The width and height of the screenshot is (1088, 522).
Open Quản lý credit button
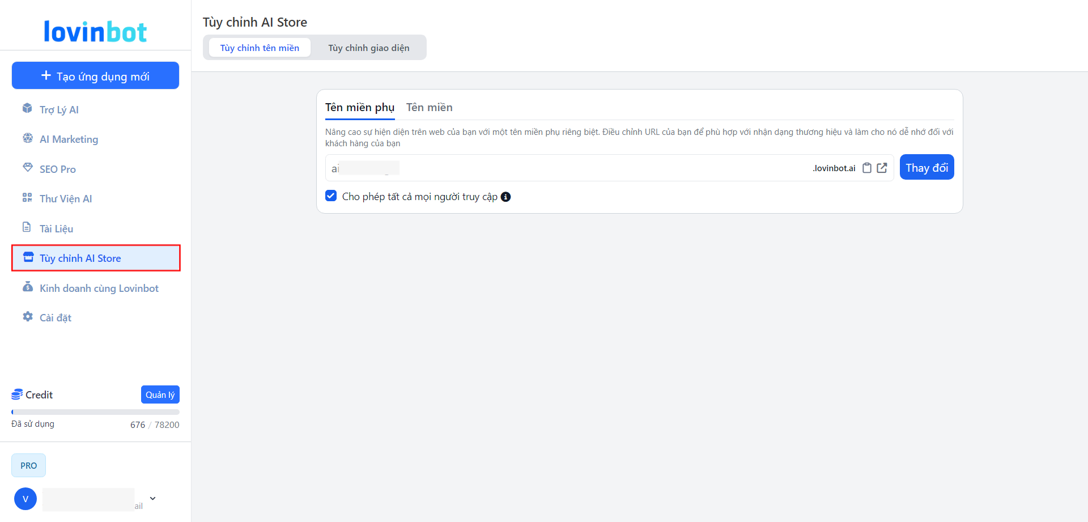tap(160, 394)
